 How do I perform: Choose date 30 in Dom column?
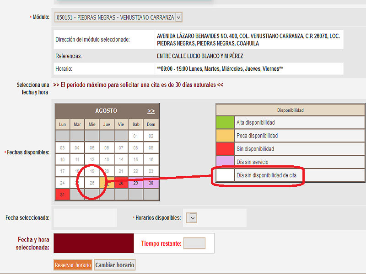tap(151, 183)
